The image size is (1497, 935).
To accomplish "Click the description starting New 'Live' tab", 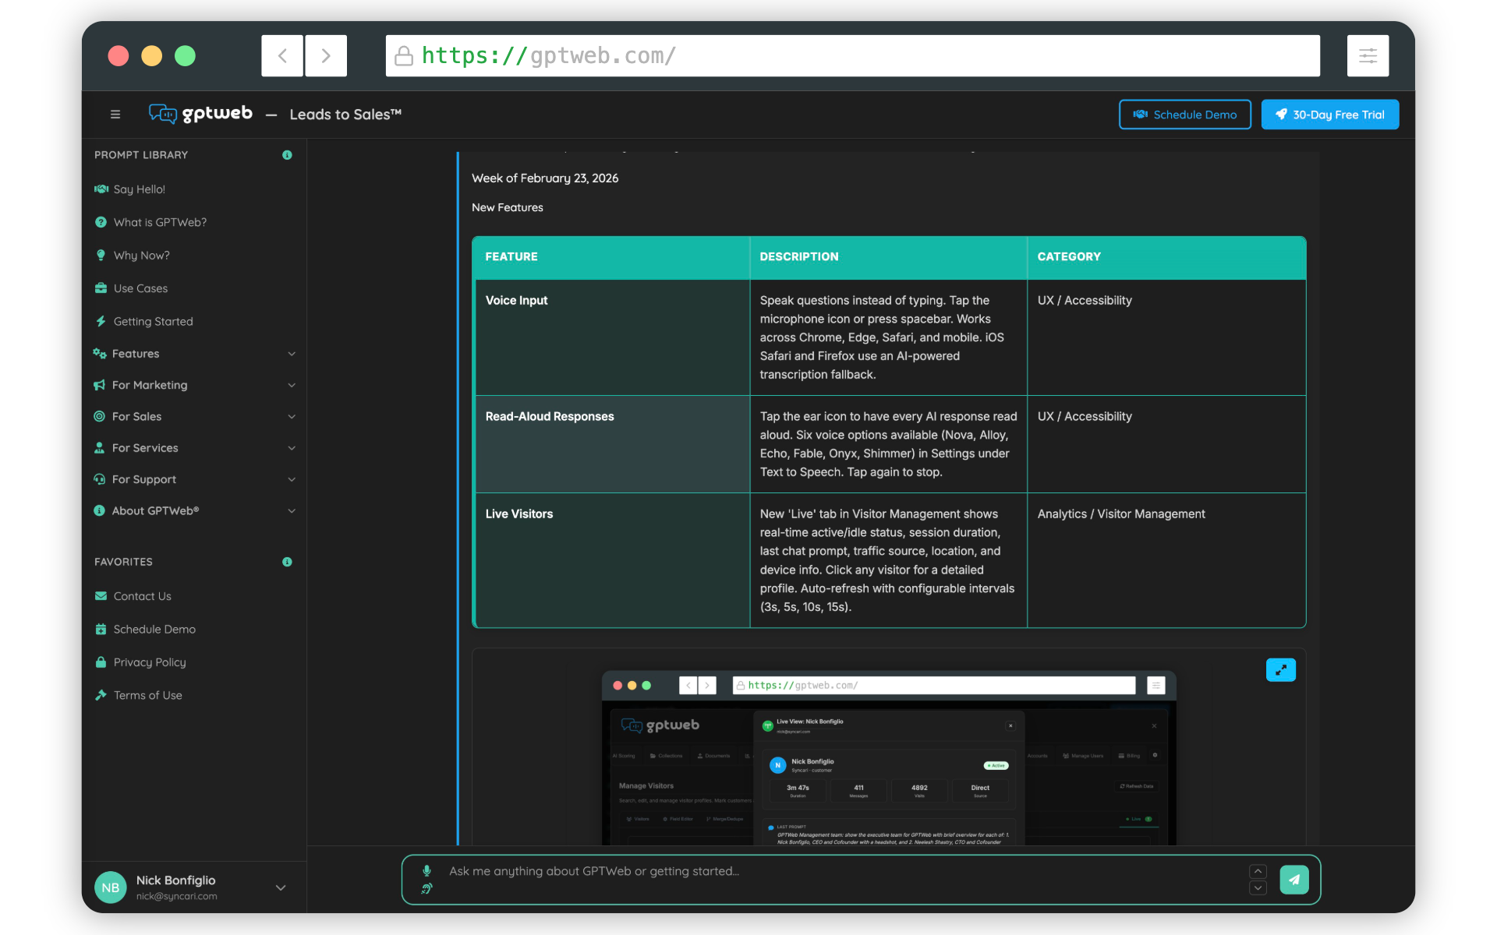I will click(888, 560).
